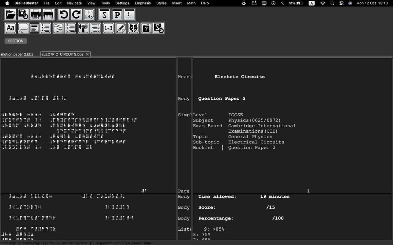393x245 pixels.
Task: Click the heading block icon
Action: click(x=34, y=28)
